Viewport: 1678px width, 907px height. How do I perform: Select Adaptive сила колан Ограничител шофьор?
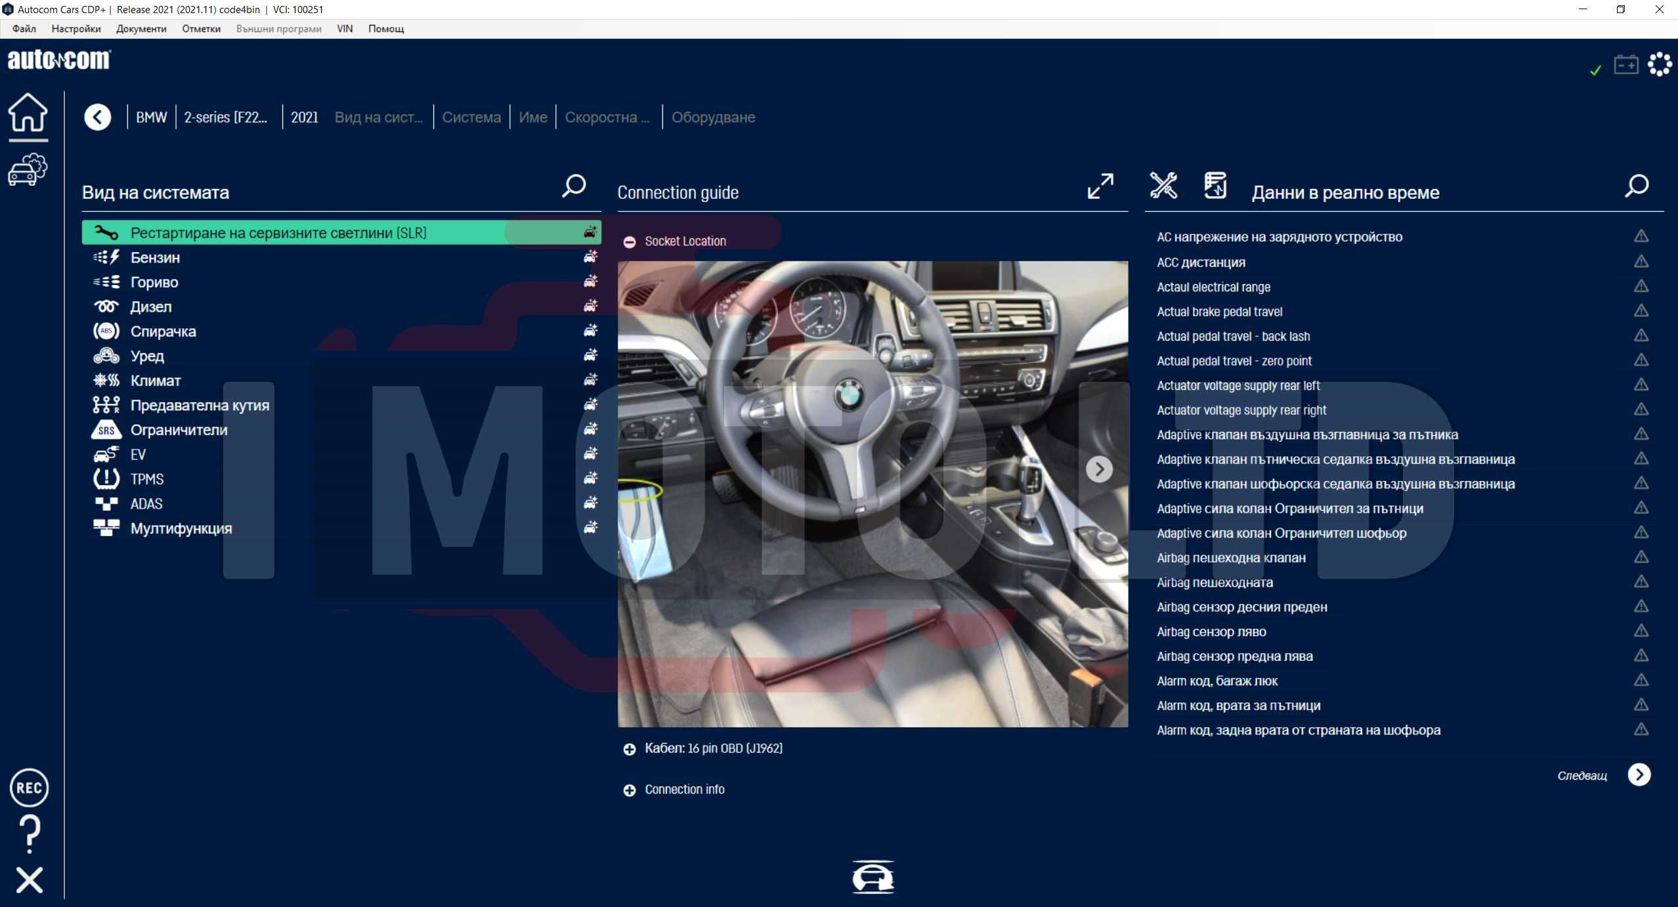(1281, 533)
